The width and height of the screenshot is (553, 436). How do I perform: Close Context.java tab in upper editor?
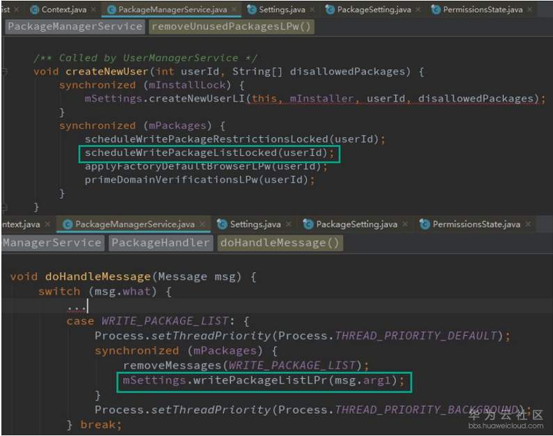pyautogui.click(x=93, y=10)
